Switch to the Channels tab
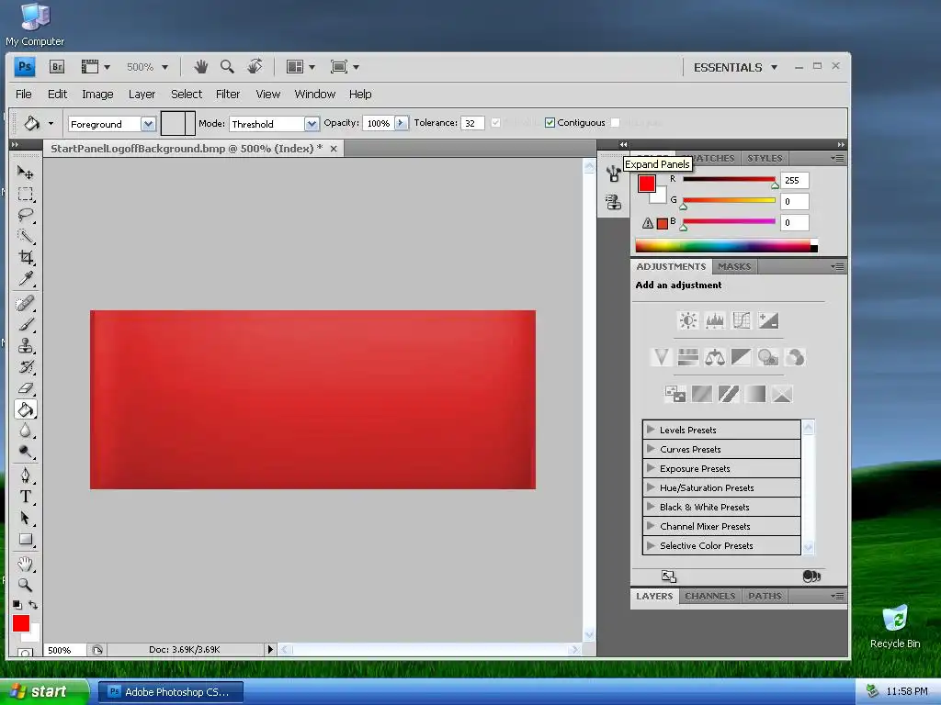Screen dimensions: 941x705 click(x=710, y=596)
